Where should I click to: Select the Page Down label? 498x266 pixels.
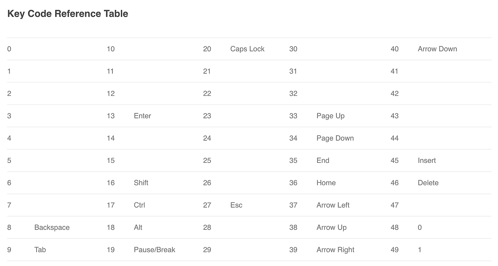pos(335,138)
